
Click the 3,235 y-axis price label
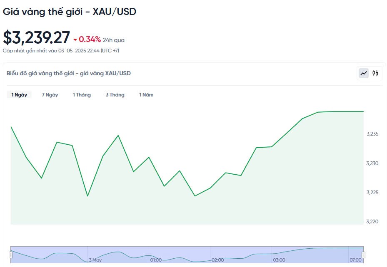click(x=372, y=134)
